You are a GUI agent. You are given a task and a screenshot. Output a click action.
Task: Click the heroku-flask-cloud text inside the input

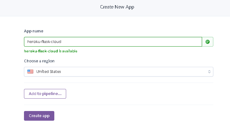pos(44,42)
